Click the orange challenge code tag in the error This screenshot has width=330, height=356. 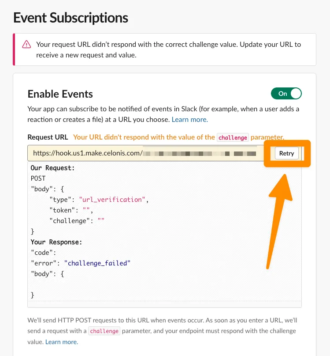[233, 137]
